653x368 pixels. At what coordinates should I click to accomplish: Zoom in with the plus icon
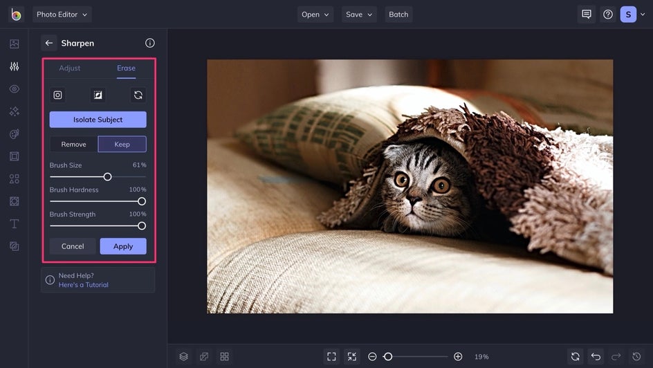tap(458, 357)
